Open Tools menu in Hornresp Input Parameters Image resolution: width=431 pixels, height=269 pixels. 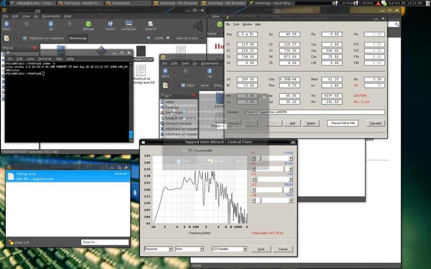coord(236,24)
